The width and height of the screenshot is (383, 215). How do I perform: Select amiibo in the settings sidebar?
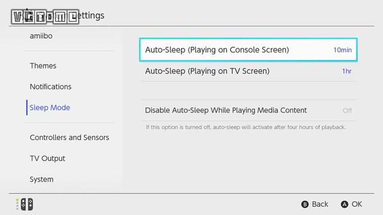click(41, 36)
